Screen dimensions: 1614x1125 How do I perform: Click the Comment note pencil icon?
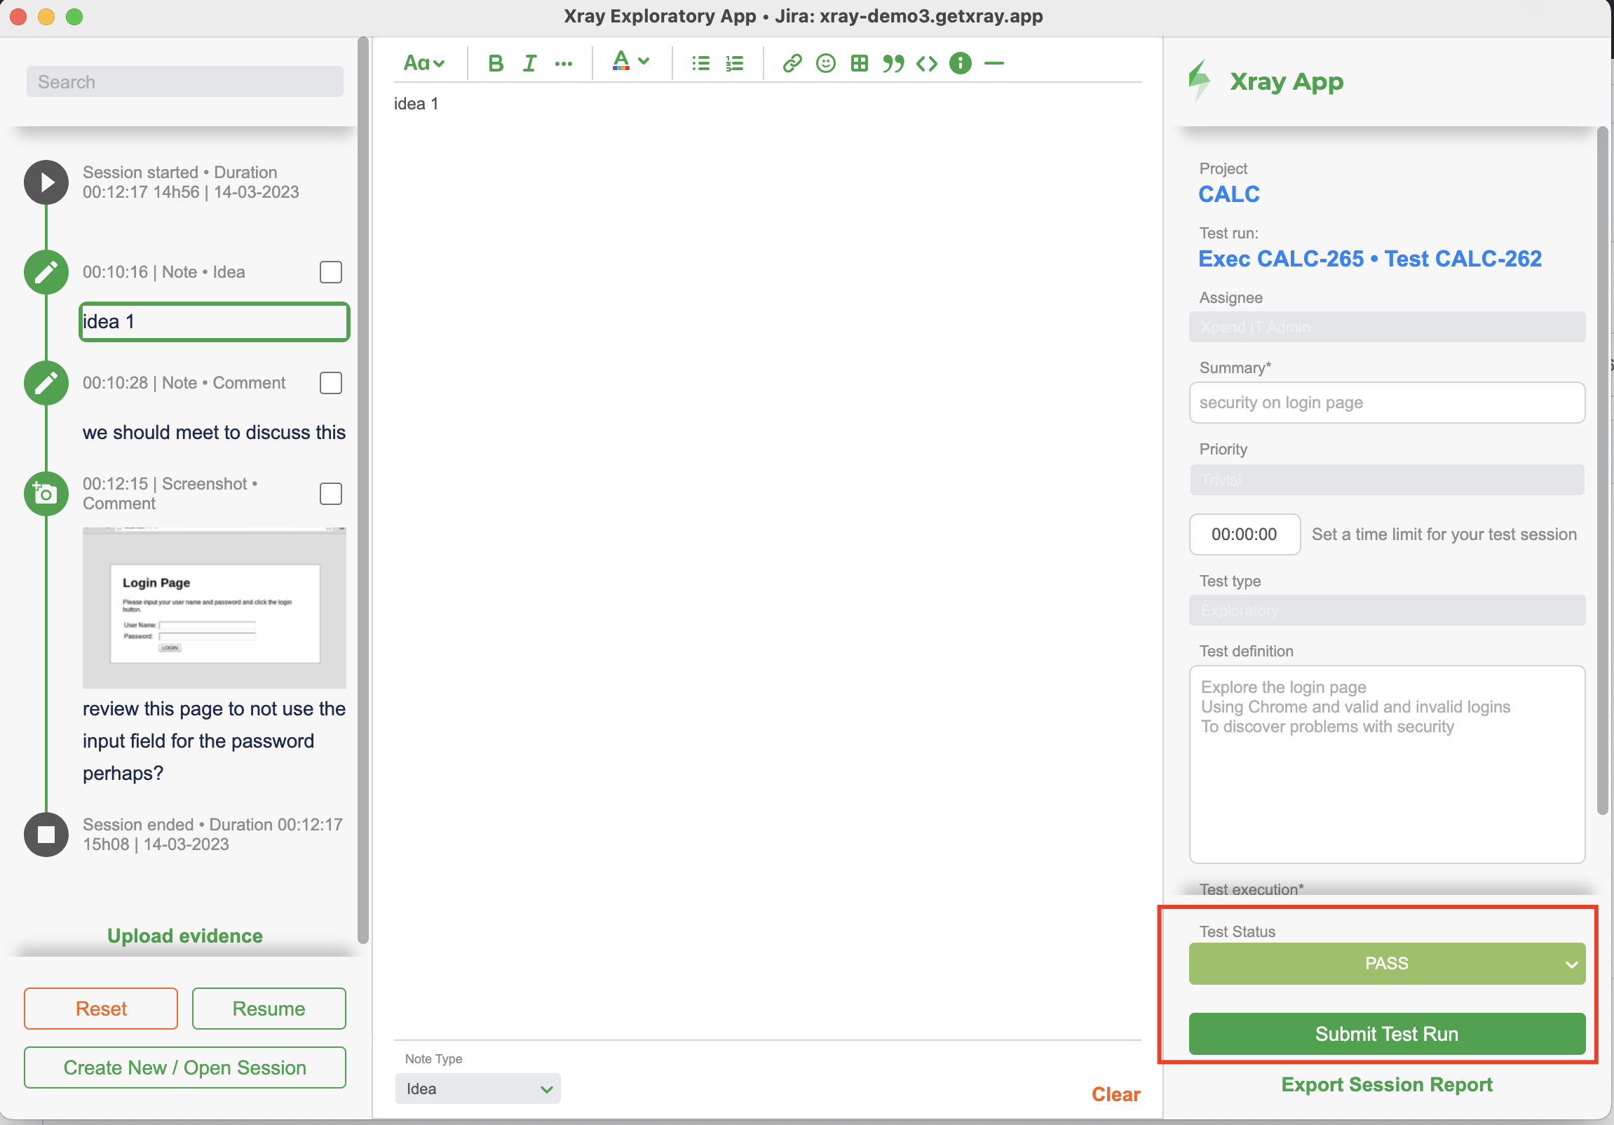46,383
